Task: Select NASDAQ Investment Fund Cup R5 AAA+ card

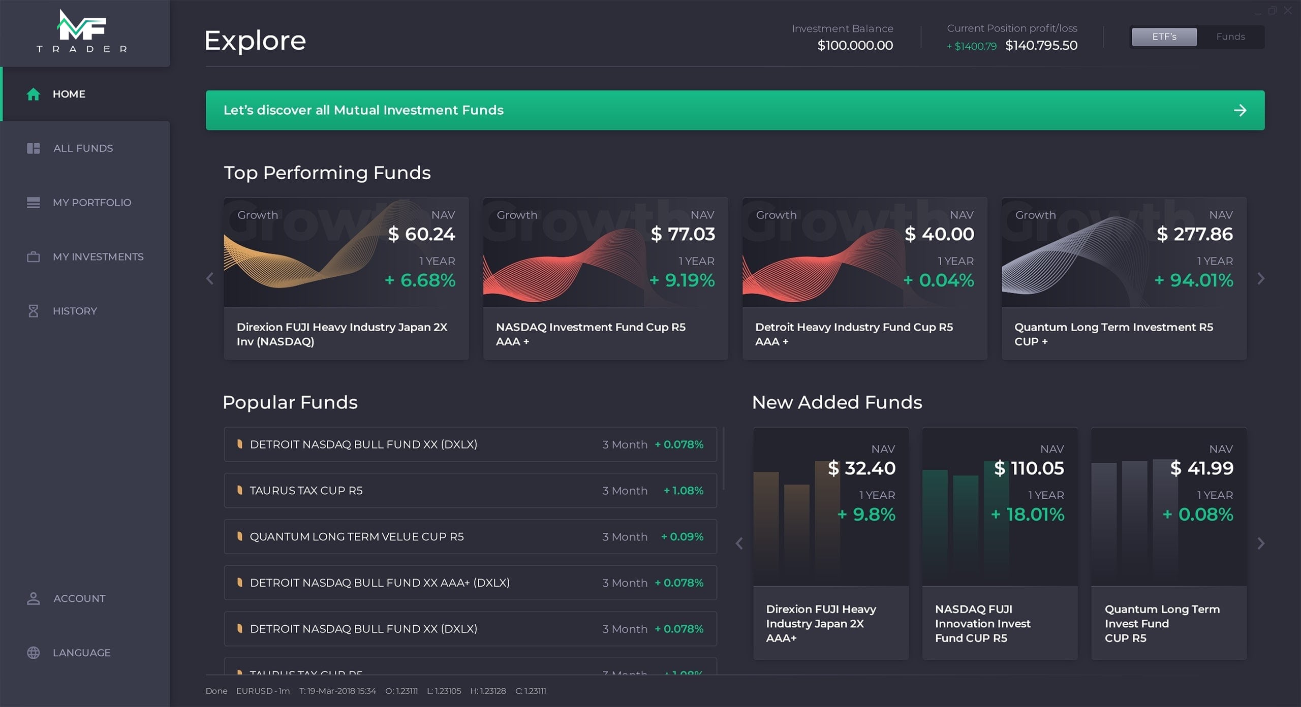Action: pos(605,278)
